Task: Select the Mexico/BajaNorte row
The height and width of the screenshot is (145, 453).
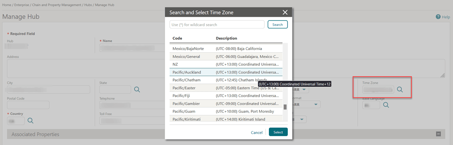Action: coord(226,49)
